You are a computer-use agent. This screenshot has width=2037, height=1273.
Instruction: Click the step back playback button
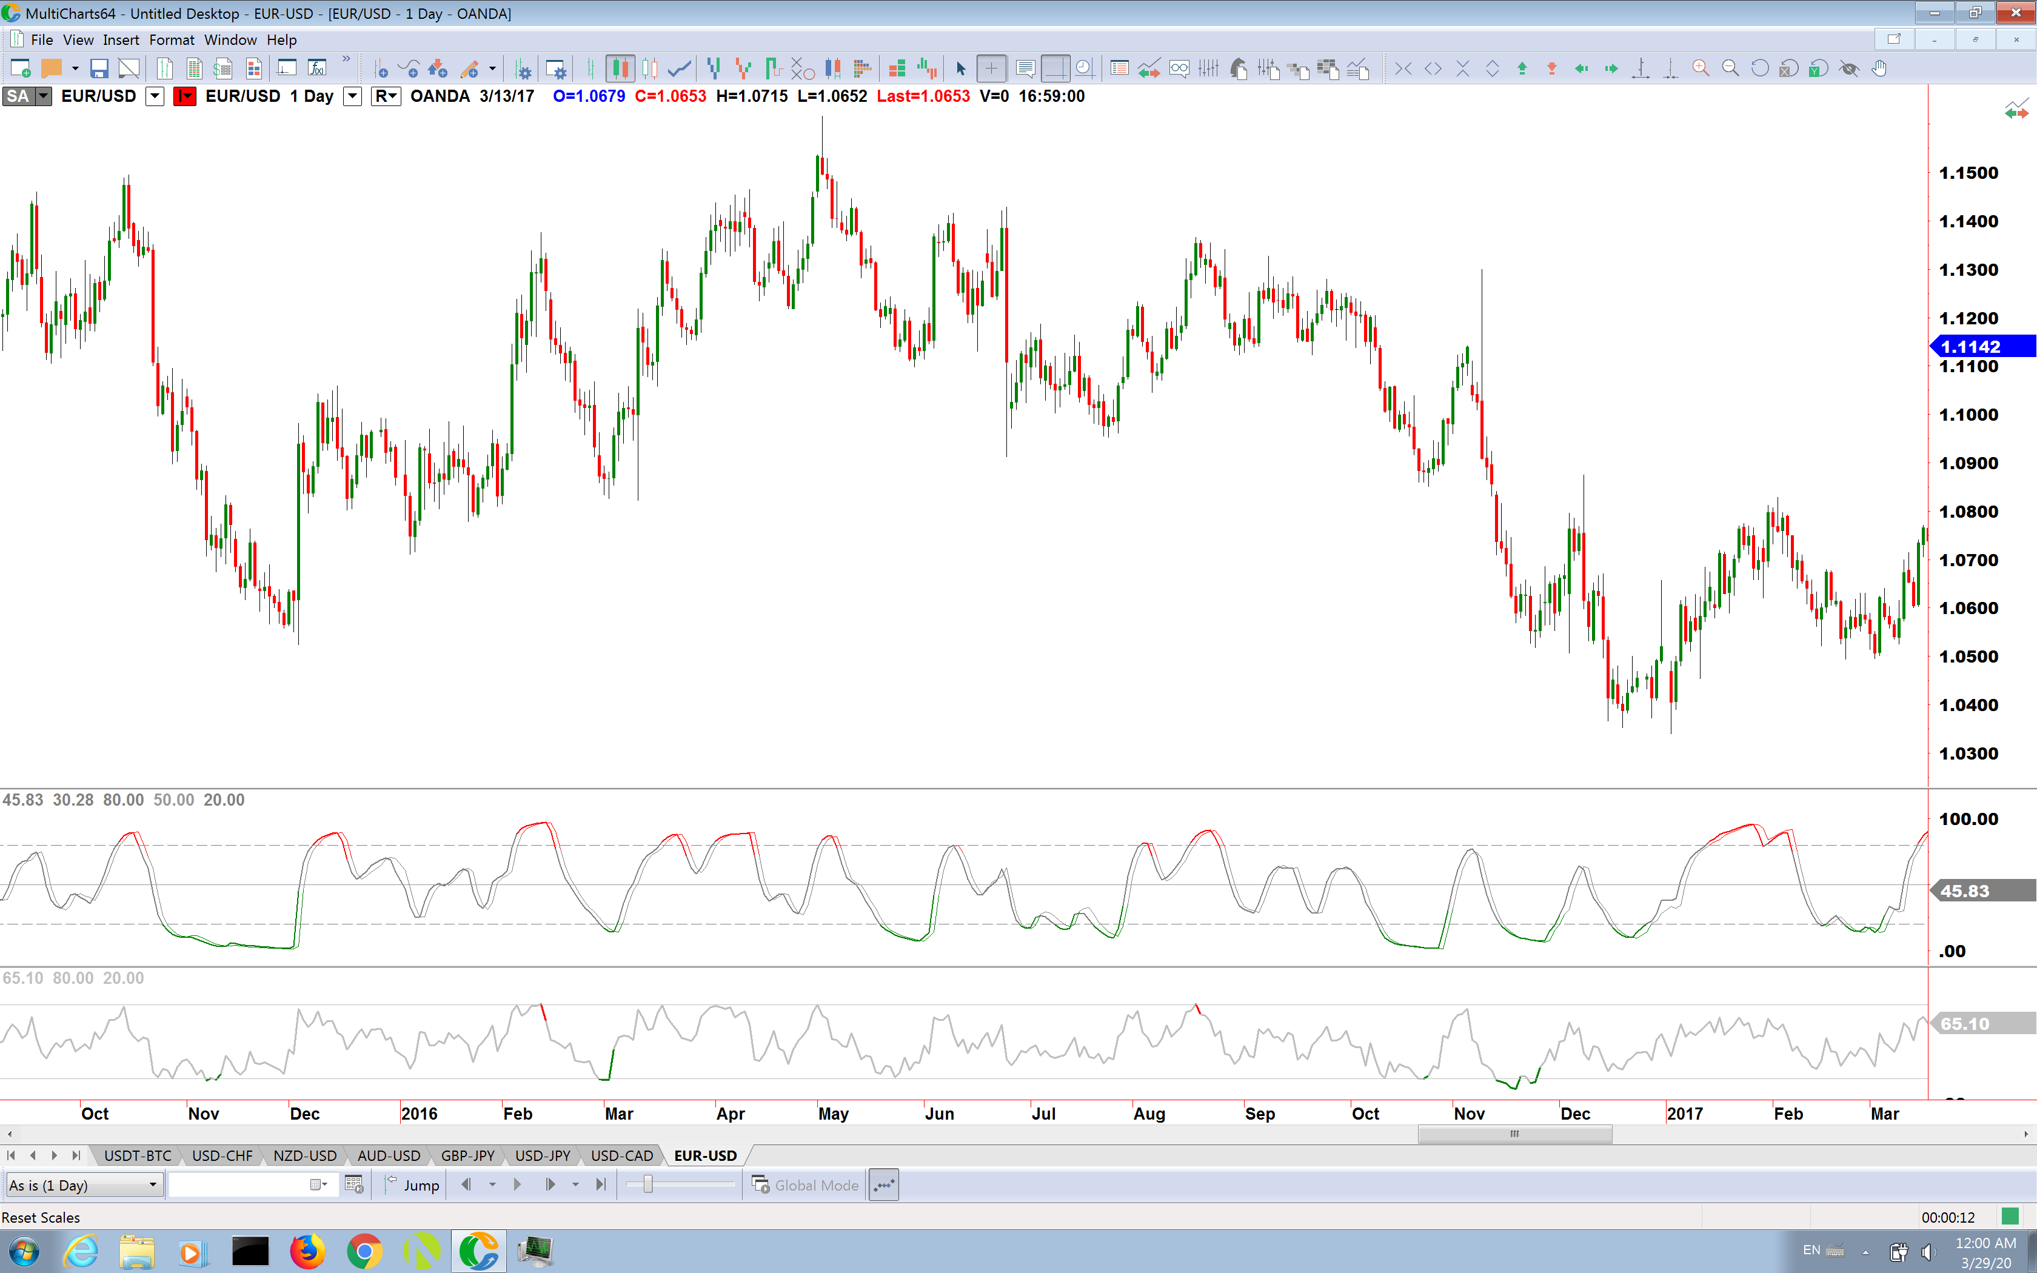pos(466,1186)
